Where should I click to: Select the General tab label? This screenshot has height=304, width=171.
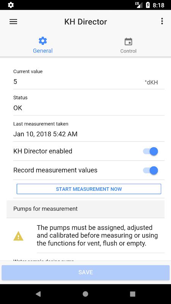[x=43, y=51]
